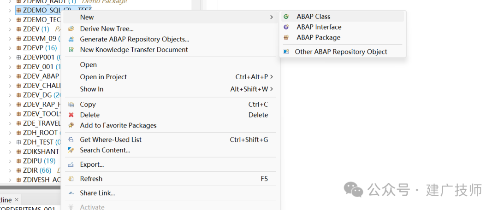This screenshot has height=210, width=498.
Task: Expand the ZDIPU (19) package node
Action: click(11, 161)
